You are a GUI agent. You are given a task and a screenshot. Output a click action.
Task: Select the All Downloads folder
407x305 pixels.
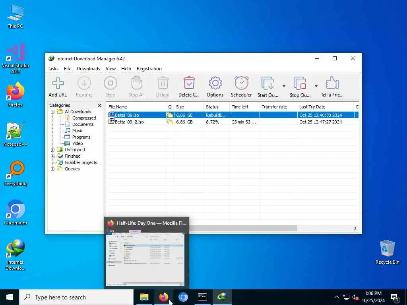tap(78, 112)
